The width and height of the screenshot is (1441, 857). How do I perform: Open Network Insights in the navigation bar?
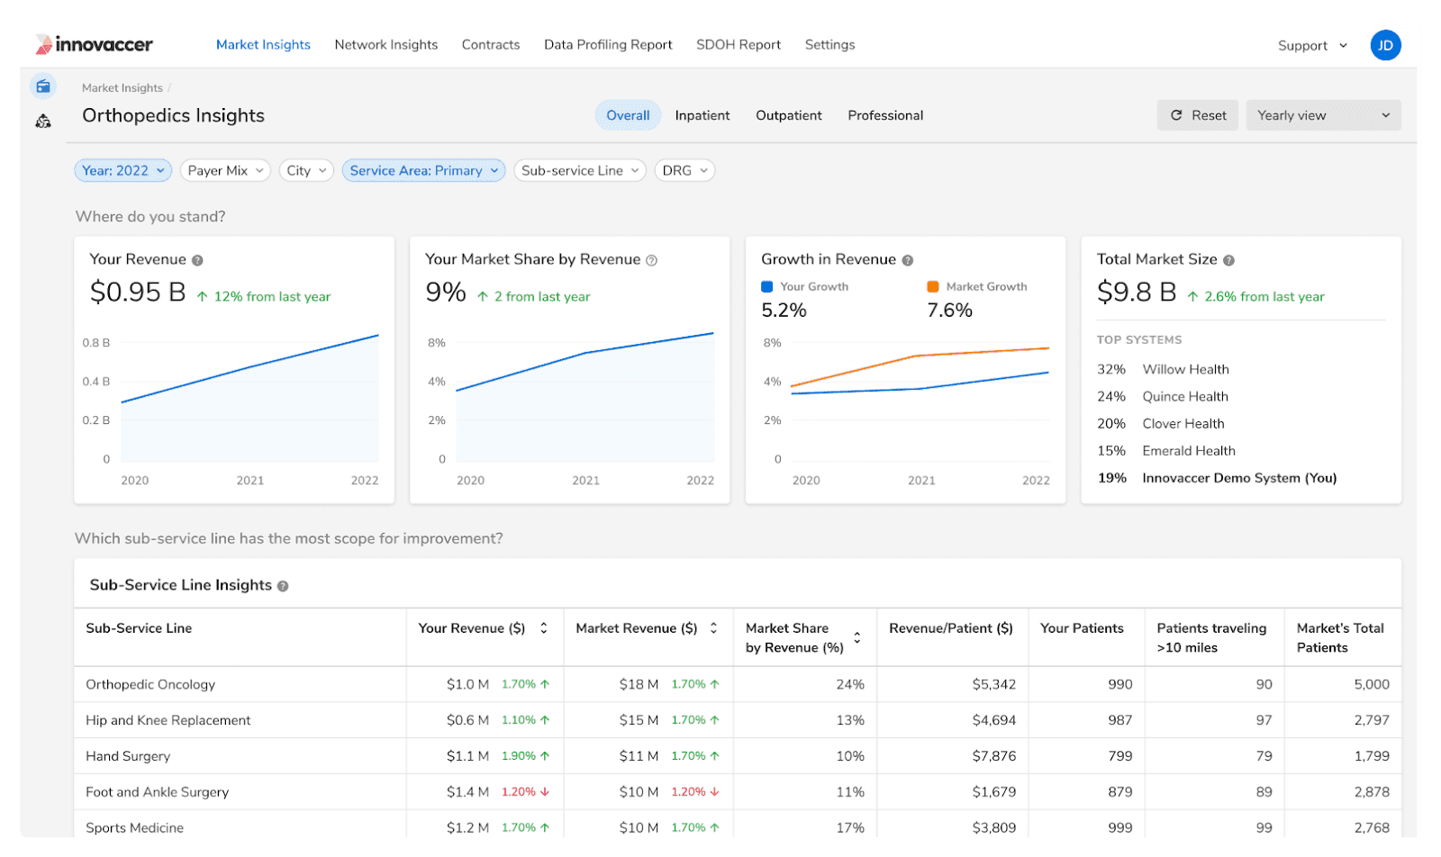[385, 44]
